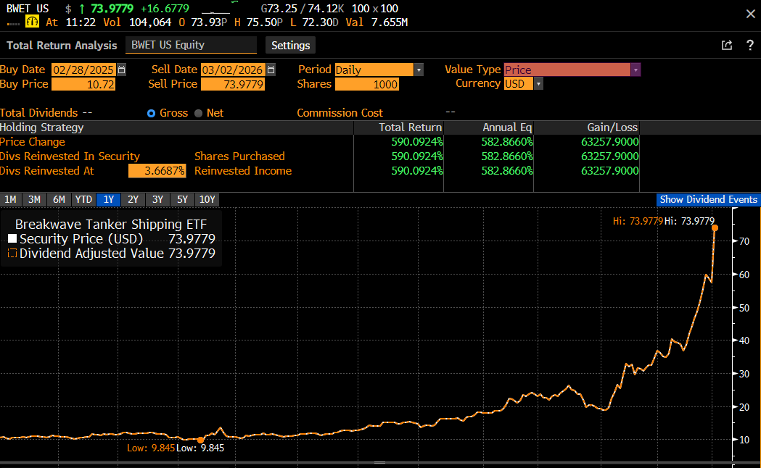Click the export/share icon in header
The height and width of the screenshot is (468, 761).
[727, 45]
